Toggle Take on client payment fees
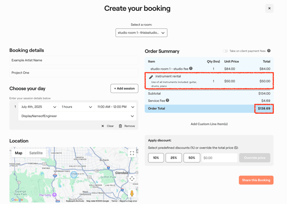This screenshot has height=204, width=287. pyautogui.click(x=225, y=51)
